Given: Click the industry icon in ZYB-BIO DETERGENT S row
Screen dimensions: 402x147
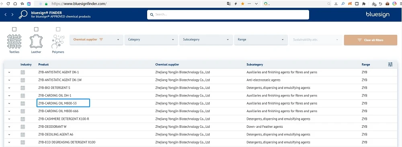Looking at the screenshot, I should [x=23, y=88].
